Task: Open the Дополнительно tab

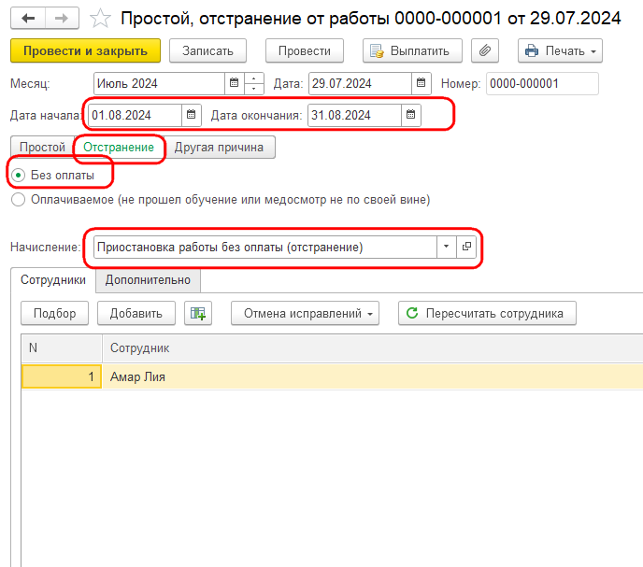Action: tap(148, 280)
